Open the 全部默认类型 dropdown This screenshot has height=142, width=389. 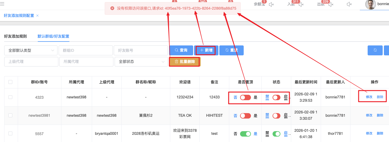coord(31,51)
